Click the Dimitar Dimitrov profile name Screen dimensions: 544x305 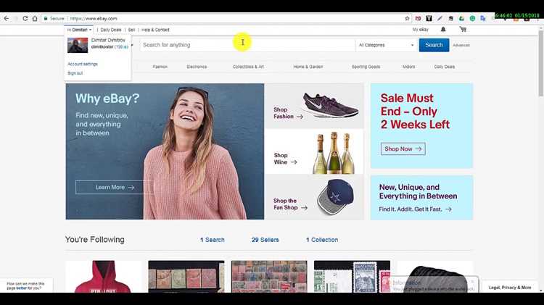tap(108, 40)
